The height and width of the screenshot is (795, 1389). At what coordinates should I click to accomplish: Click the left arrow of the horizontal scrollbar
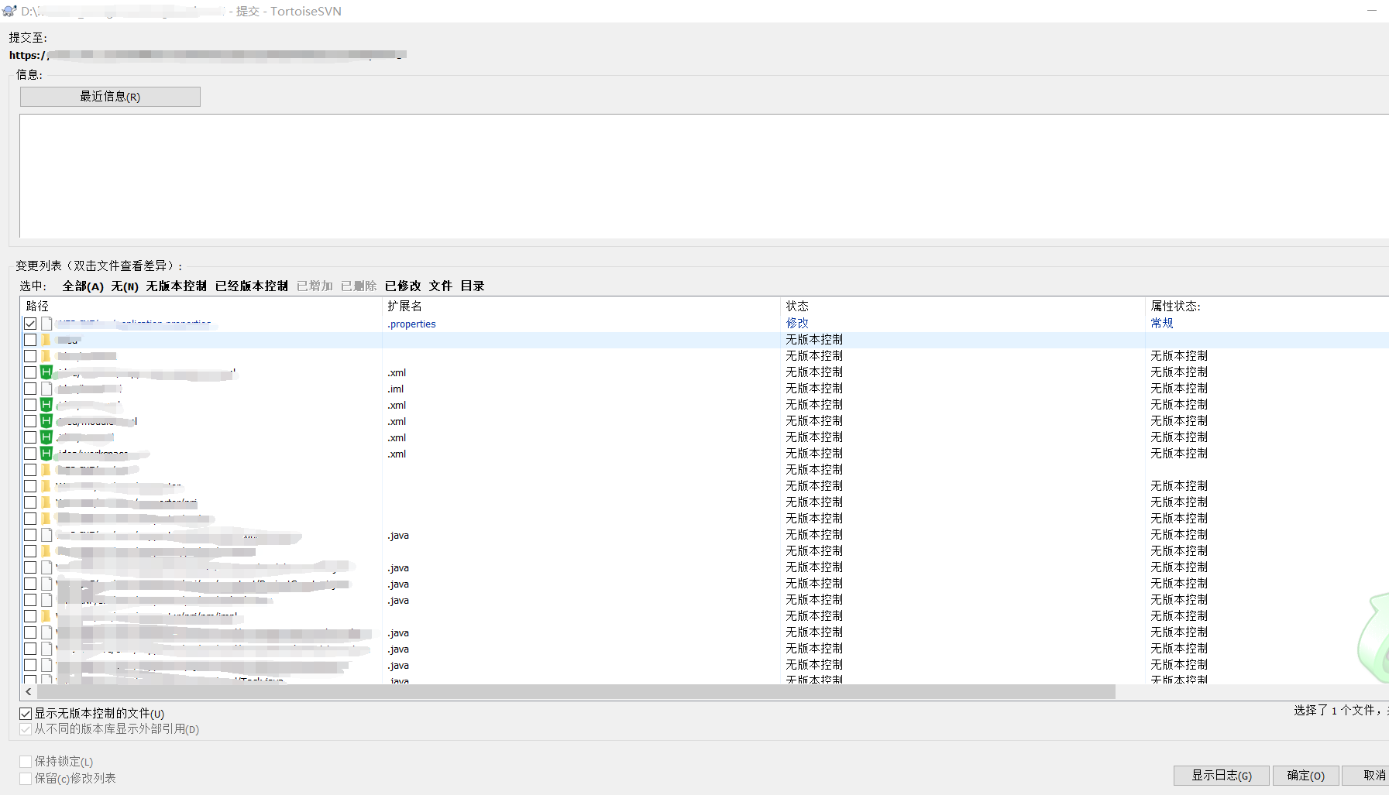point(29,692)
